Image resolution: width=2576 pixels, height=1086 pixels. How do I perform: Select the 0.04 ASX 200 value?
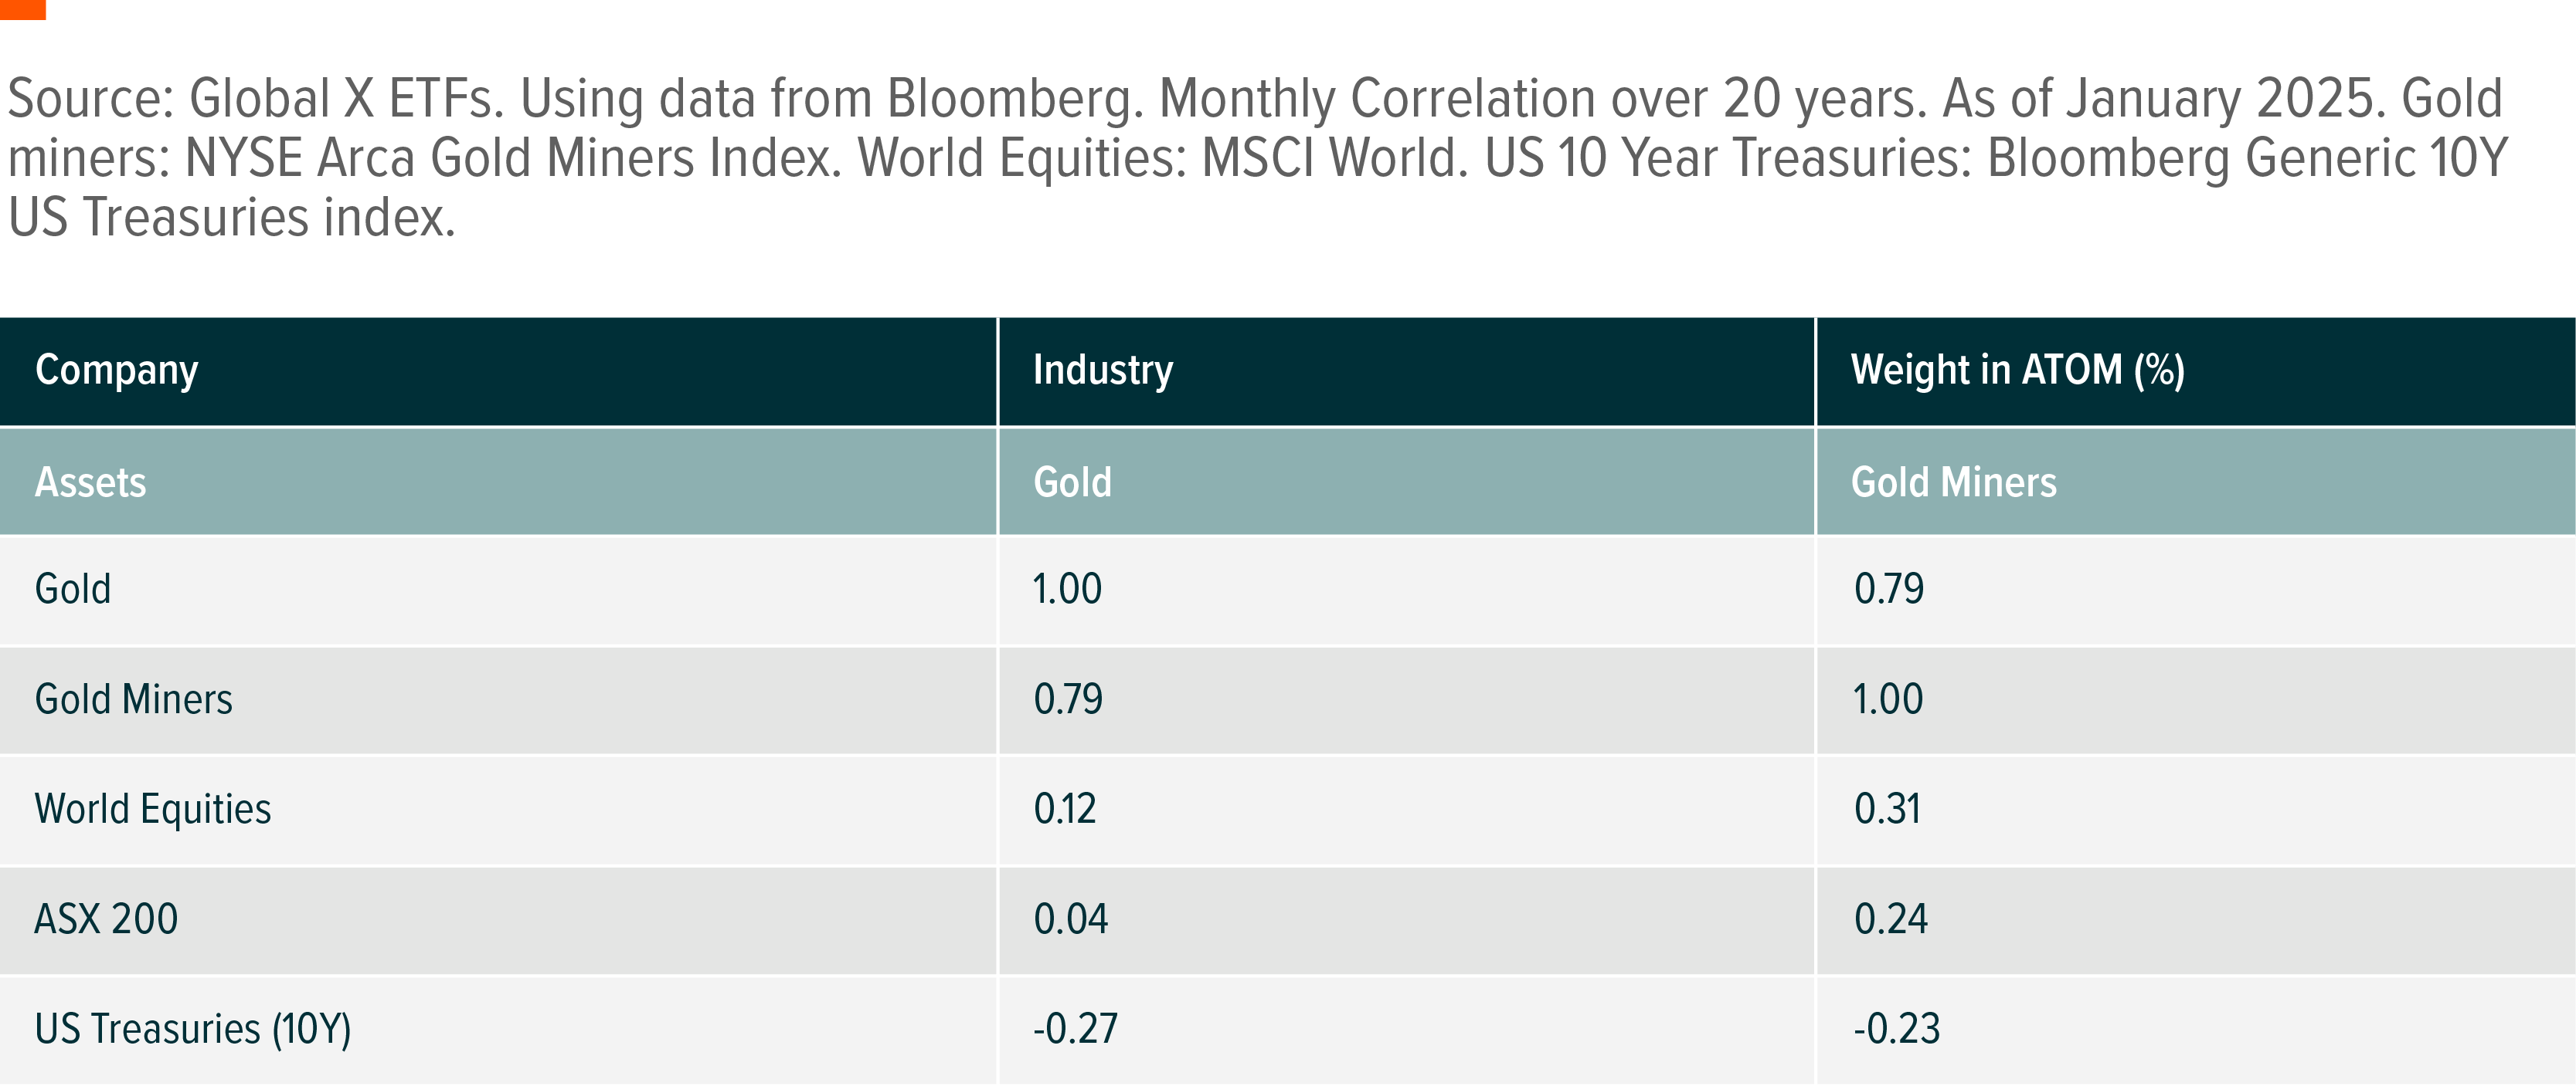[1070, 919]
